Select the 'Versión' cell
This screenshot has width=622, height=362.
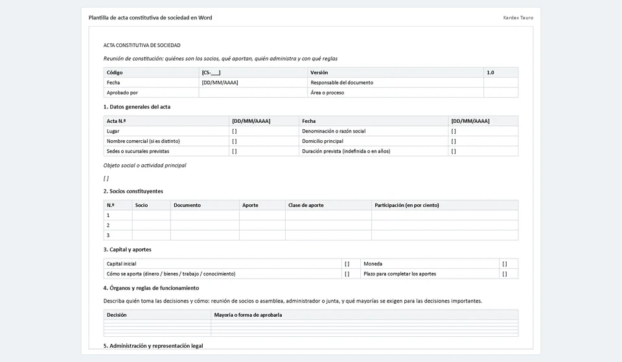(395, 72)
